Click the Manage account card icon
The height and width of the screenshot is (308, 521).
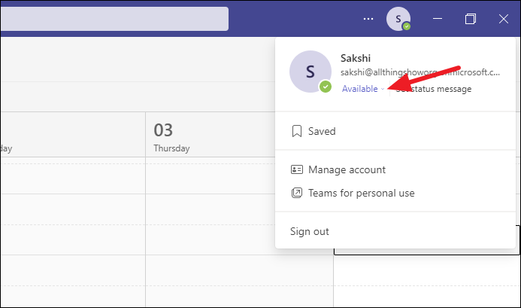pyautogui.click(x=297, y=170)
